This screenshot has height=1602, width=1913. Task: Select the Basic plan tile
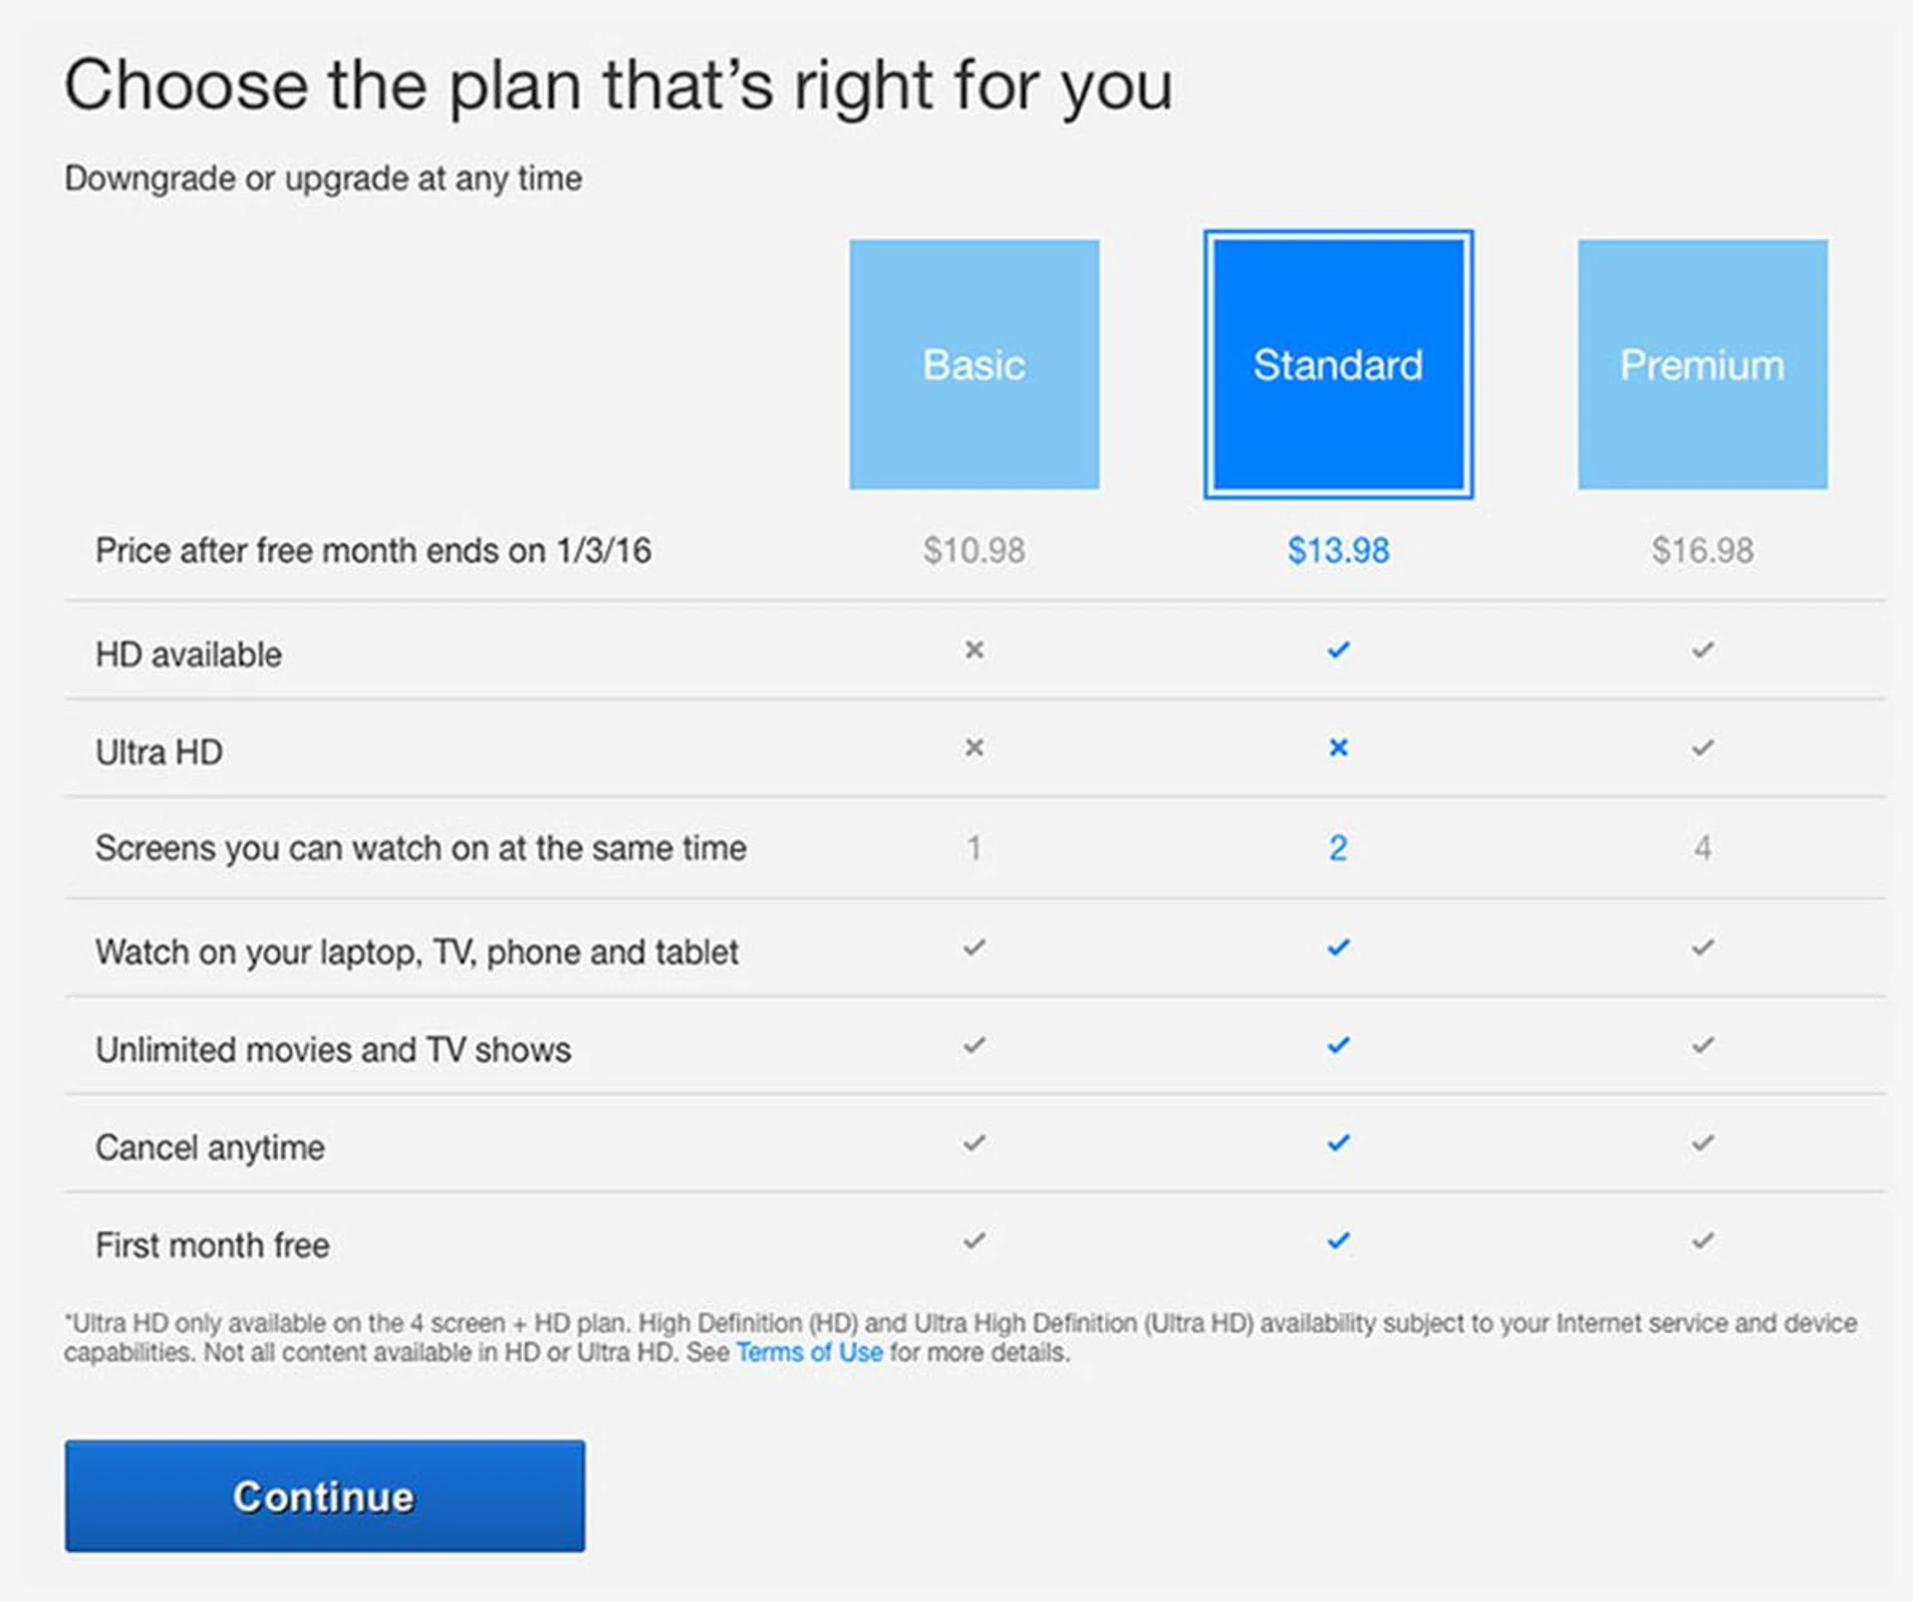[x=973, y=364]
